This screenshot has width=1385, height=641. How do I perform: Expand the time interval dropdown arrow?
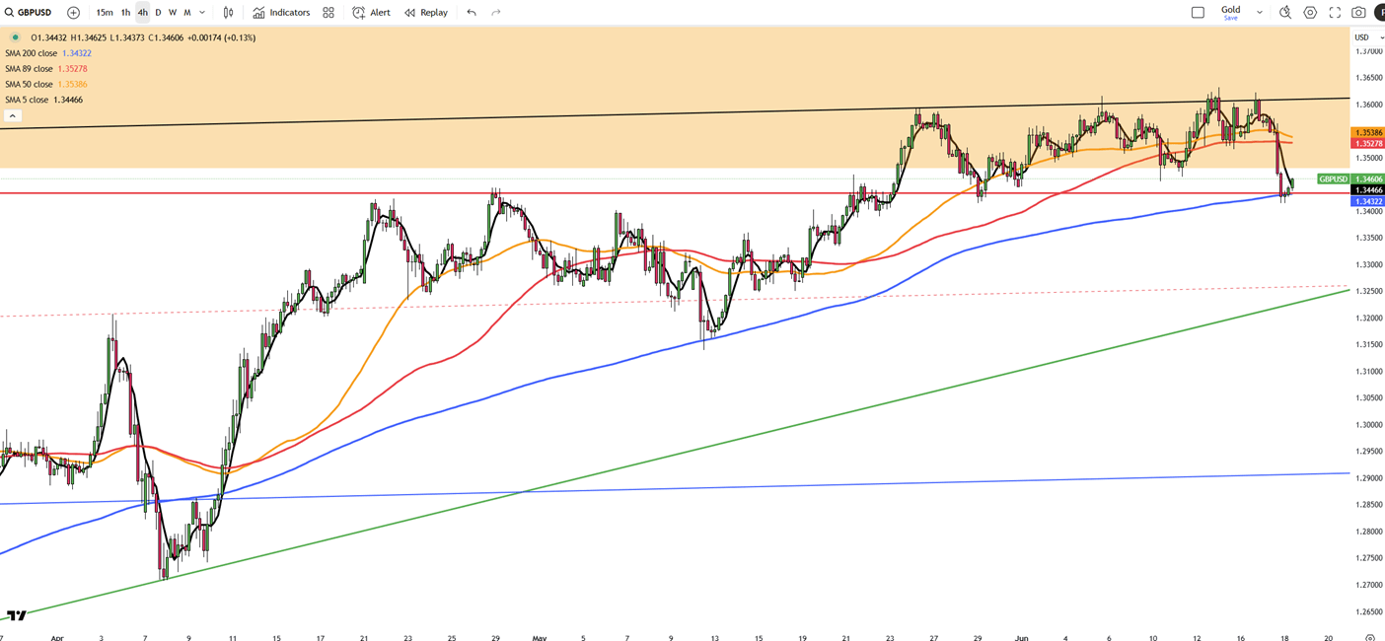coord(202,13)
